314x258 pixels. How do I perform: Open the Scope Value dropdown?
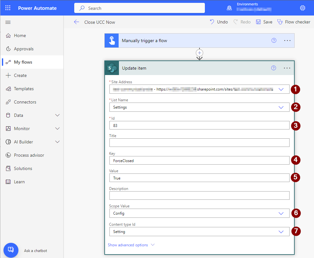point(281,213)
